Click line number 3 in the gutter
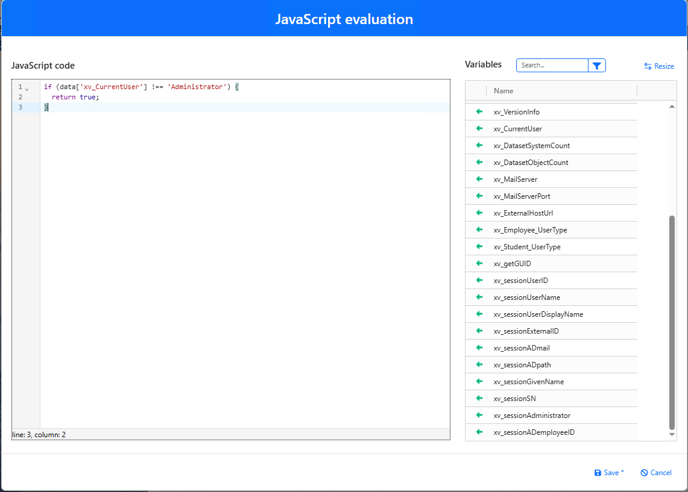This screenshot has width=688, height=492. point(20,107)
